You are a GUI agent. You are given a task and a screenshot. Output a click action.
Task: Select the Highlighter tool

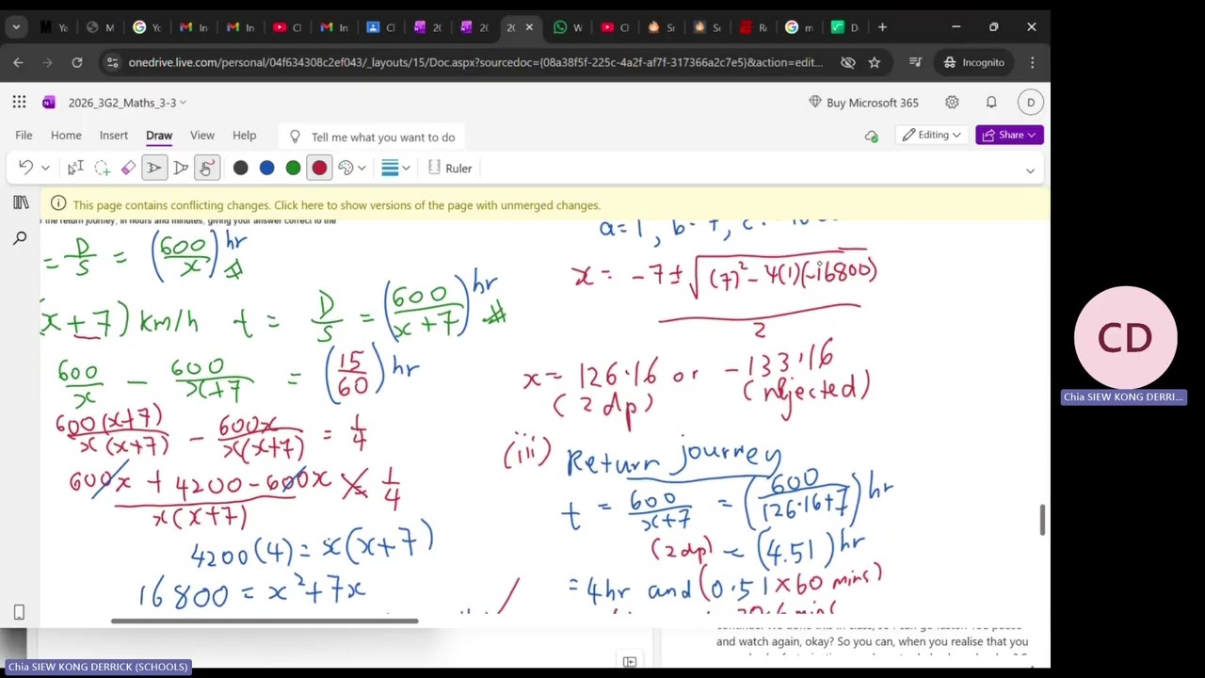pyautogui.click(x=181, y=169)
